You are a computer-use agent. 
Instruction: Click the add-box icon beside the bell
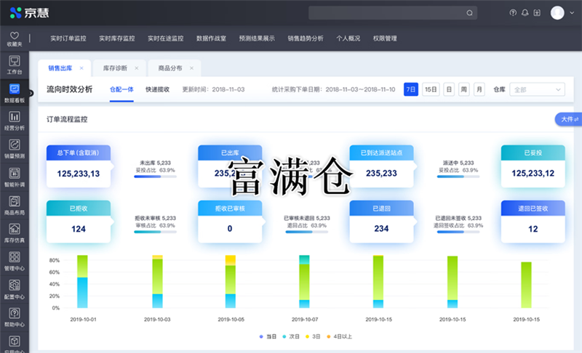pos(537,13)
